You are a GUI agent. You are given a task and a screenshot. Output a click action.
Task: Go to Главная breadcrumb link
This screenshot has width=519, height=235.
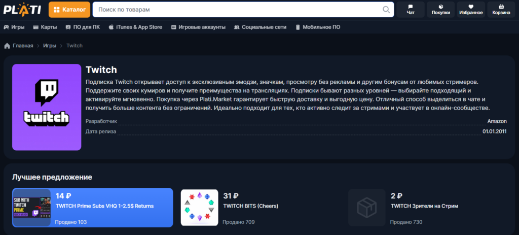[x=23, y=46]
